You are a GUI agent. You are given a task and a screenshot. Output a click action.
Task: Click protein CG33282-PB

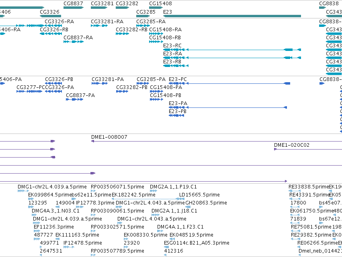[122, 91]
